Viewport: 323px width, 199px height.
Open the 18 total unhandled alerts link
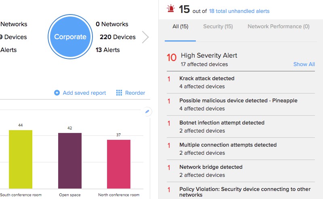tap(239, 11)
